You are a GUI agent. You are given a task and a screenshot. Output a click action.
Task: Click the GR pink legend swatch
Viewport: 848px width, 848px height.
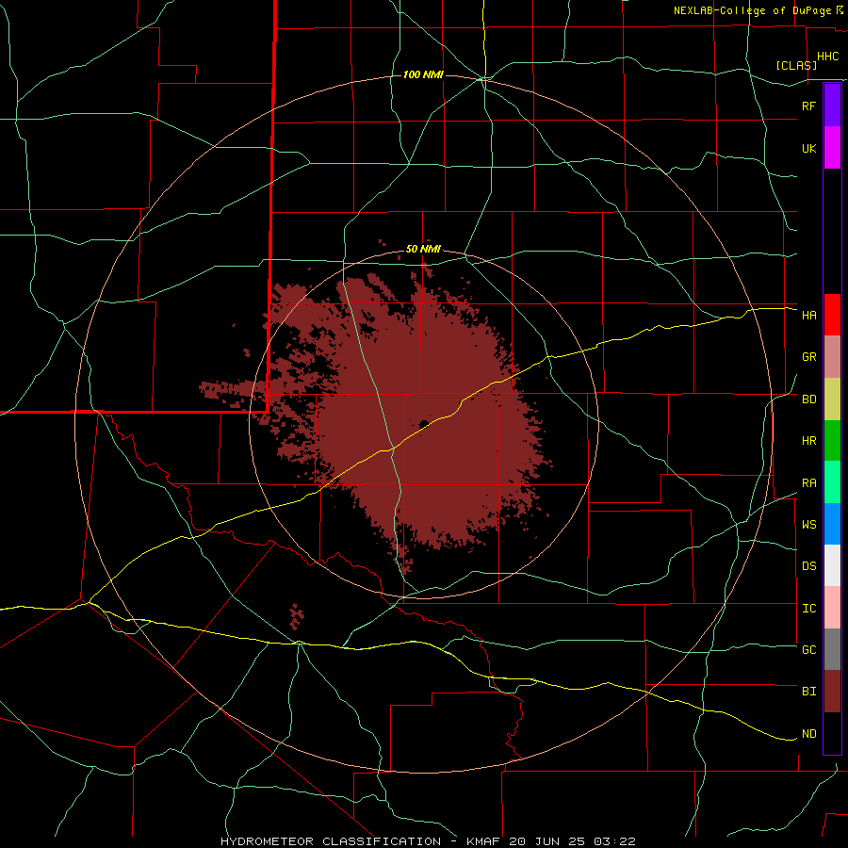coord(832,357)
